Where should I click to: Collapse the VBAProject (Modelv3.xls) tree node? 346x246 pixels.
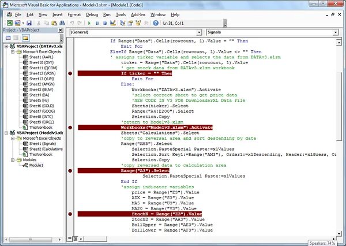point(6,133)
